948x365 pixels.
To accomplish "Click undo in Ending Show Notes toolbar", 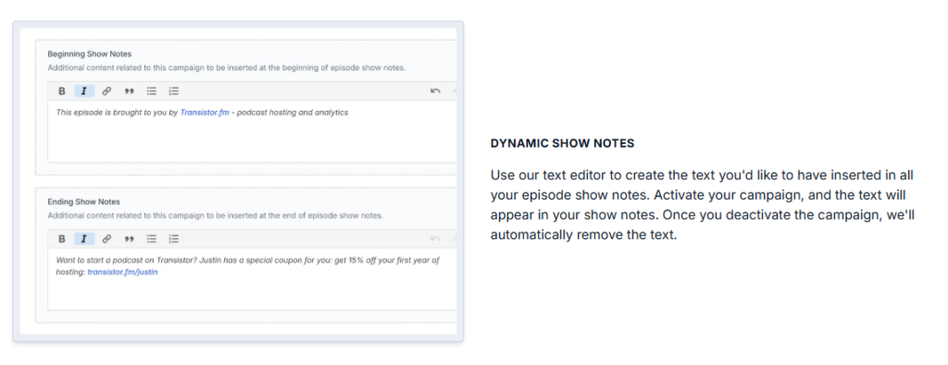I will [435, 239].
